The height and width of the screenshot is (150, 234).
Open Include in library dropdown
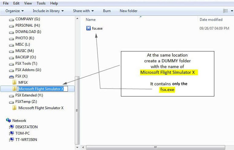click(48, 11)
